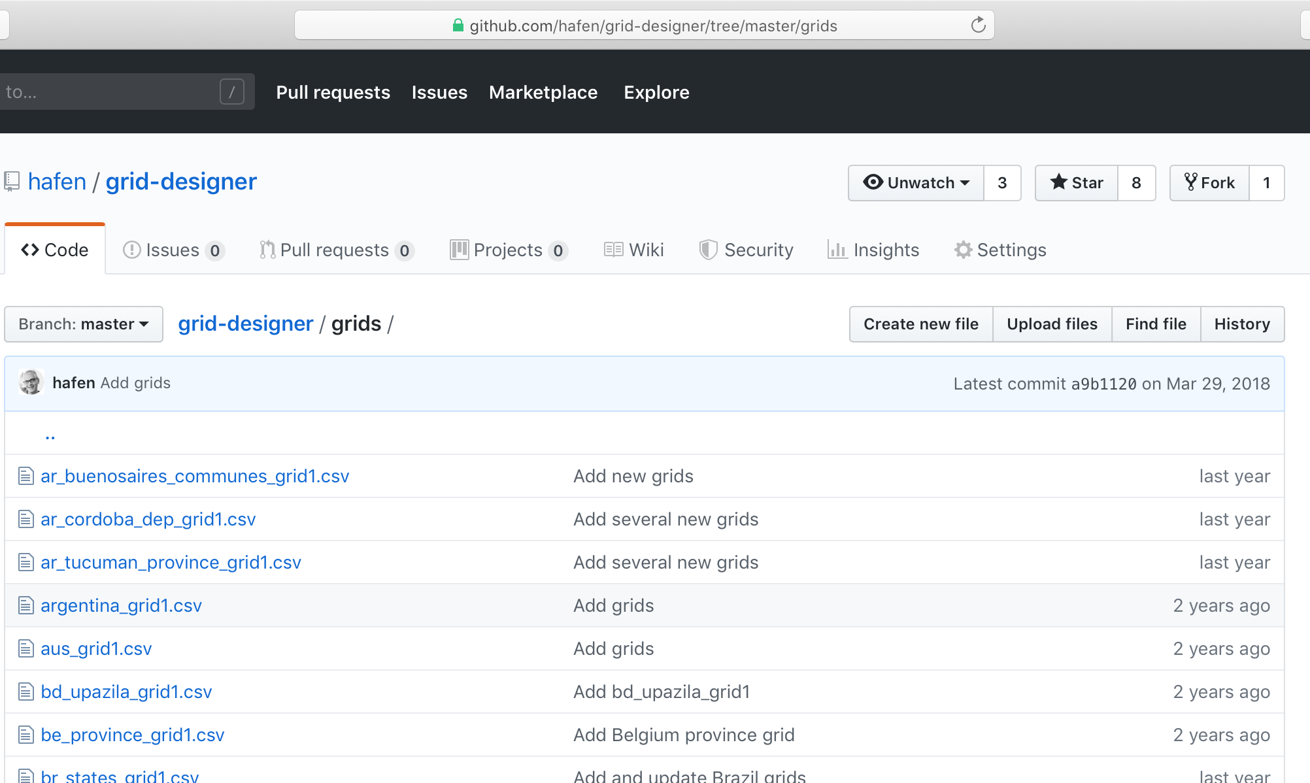Click the Star repository button
The height and width of the screenshot is (783, 1310).
[x=1077, y=183]
